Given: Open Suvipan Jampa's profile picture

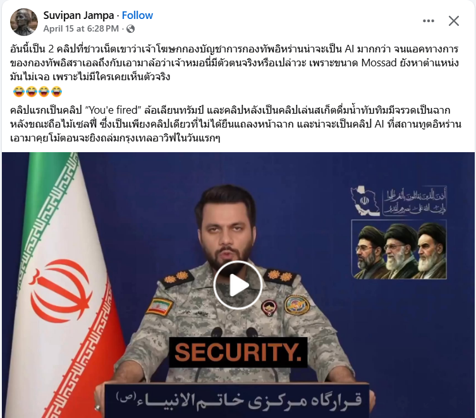Looking at the screenshot, I should [x=23, y=22].
